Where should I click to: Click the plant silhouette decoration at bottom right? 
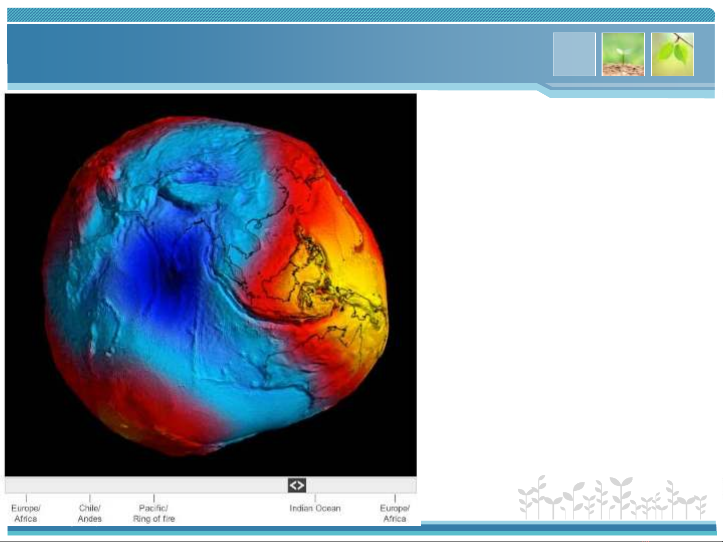pyautogui.click(x=612, y=498)
